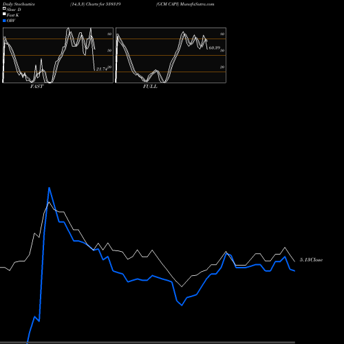Click the blue OBV legend swatch
The width and height of the screenshot is (344, 344).
point(4,21)
